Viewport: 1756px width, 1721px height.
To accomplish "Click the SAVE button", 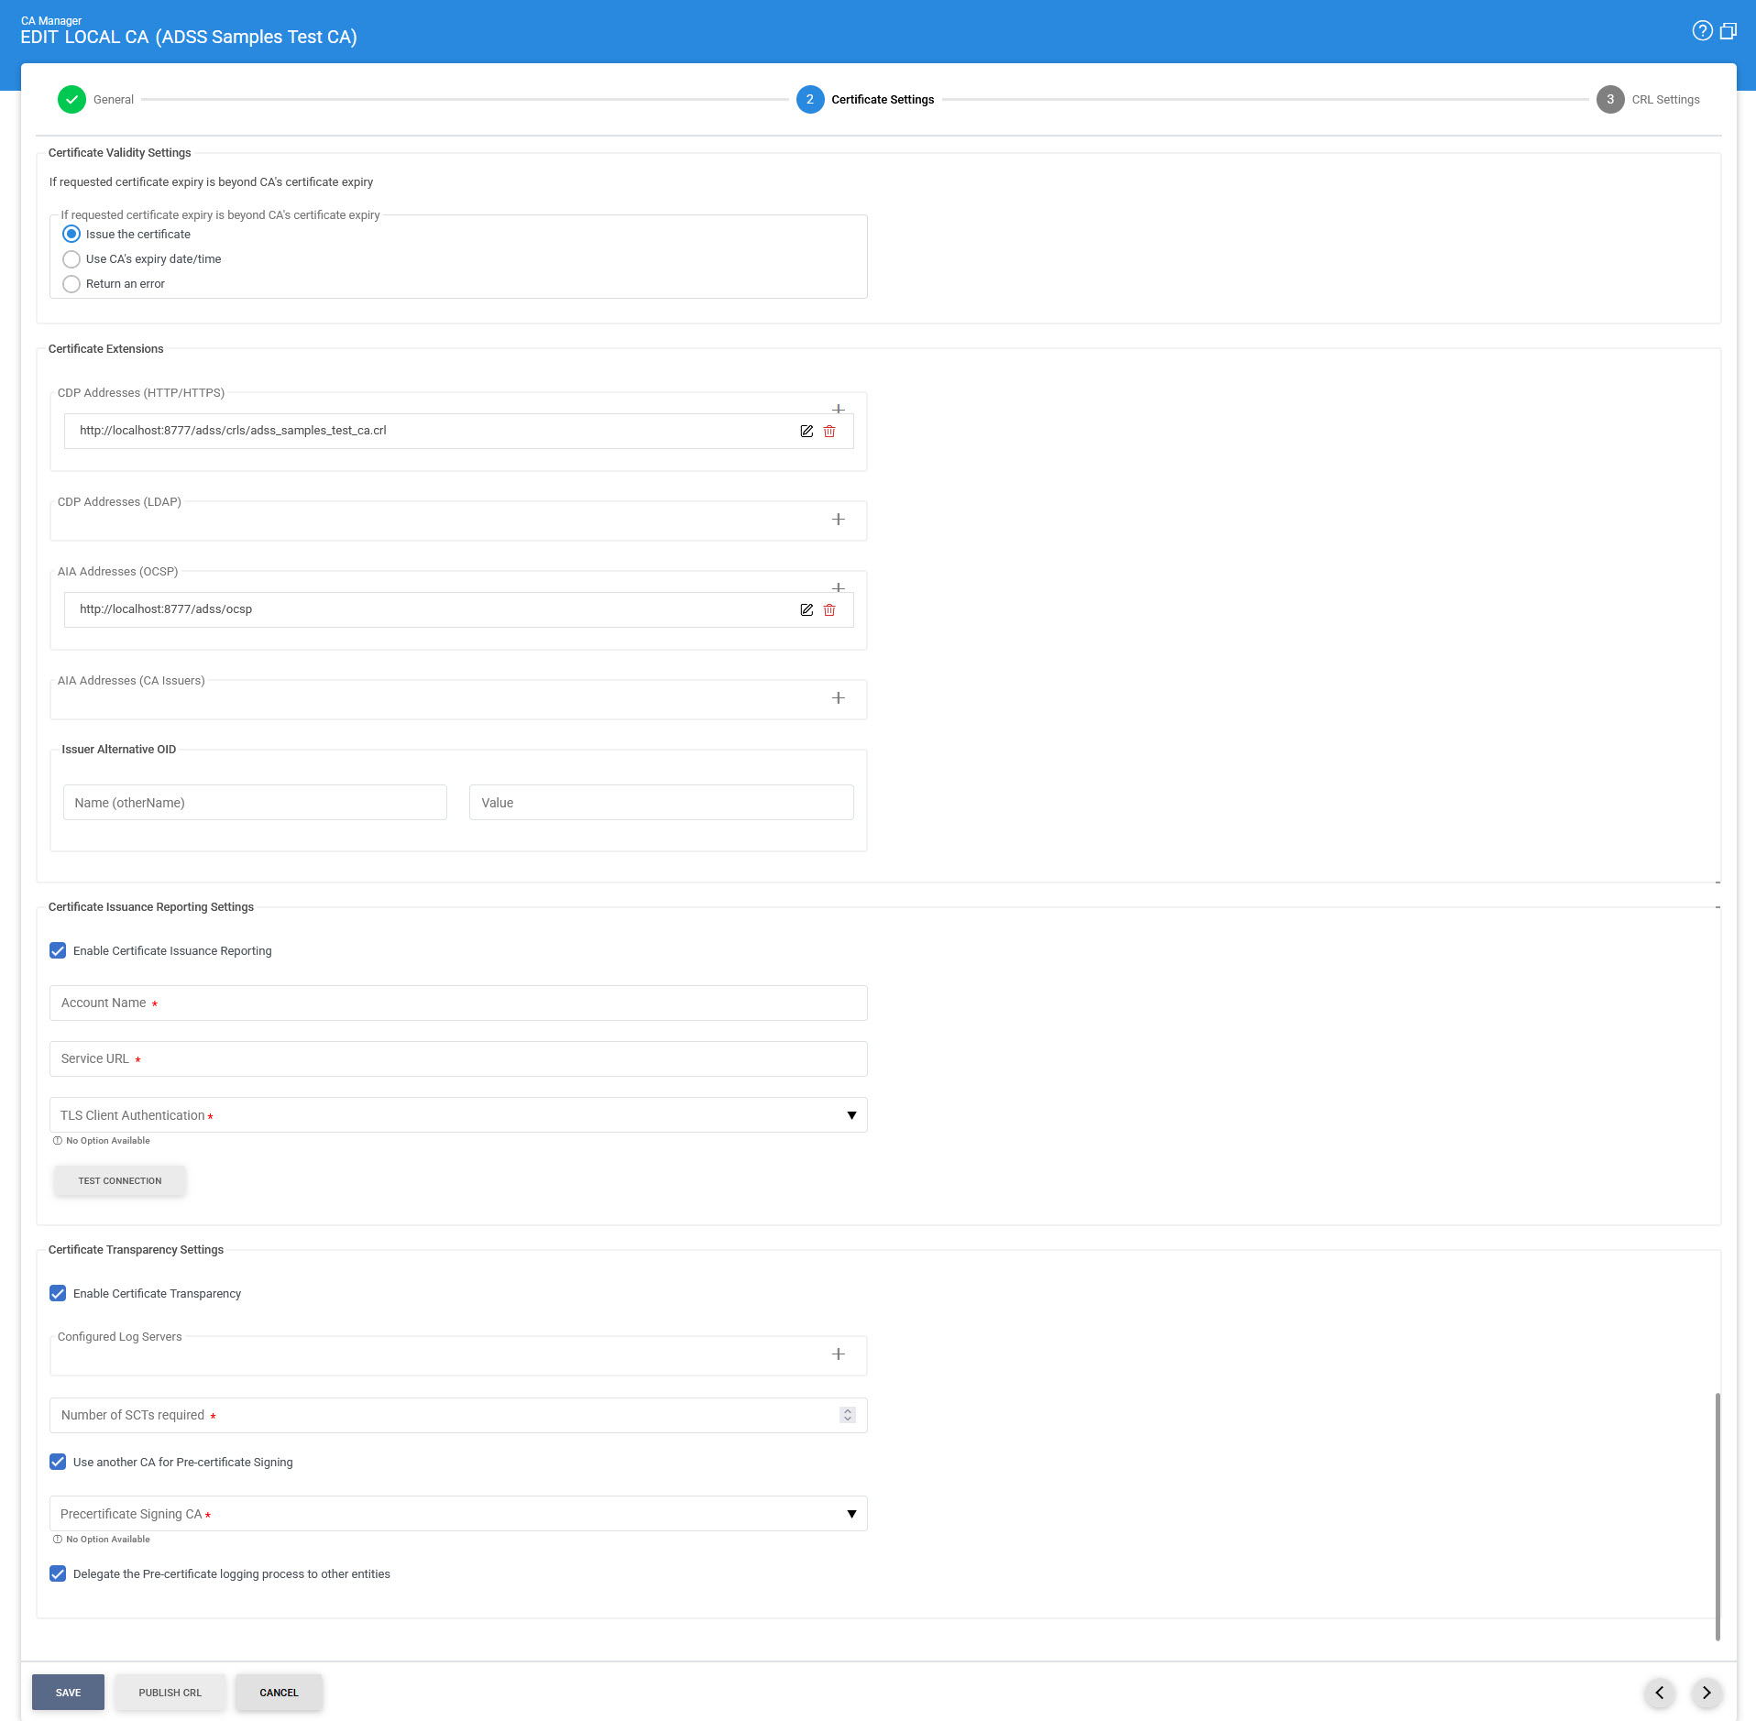I will [68, 1693].
